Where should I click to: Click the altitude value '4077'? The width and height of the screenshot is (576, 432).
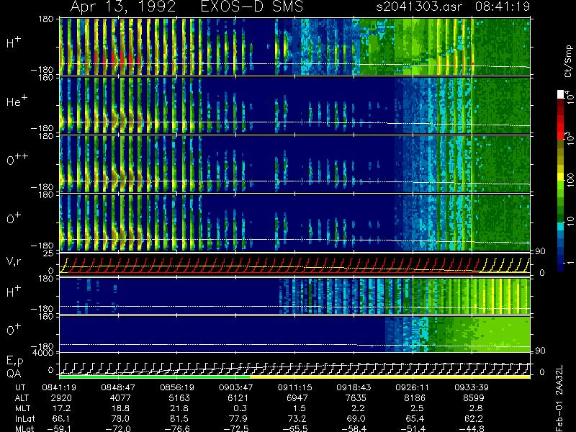[x=120, y=398]
